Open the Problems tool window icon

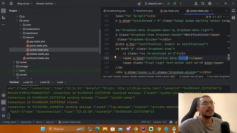(3, 109)
